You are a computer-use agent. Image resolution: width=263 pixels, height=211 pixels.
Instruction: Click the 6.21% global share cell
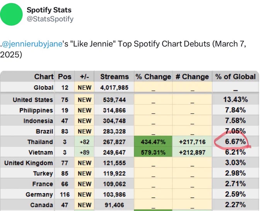[x=235, y=152]
